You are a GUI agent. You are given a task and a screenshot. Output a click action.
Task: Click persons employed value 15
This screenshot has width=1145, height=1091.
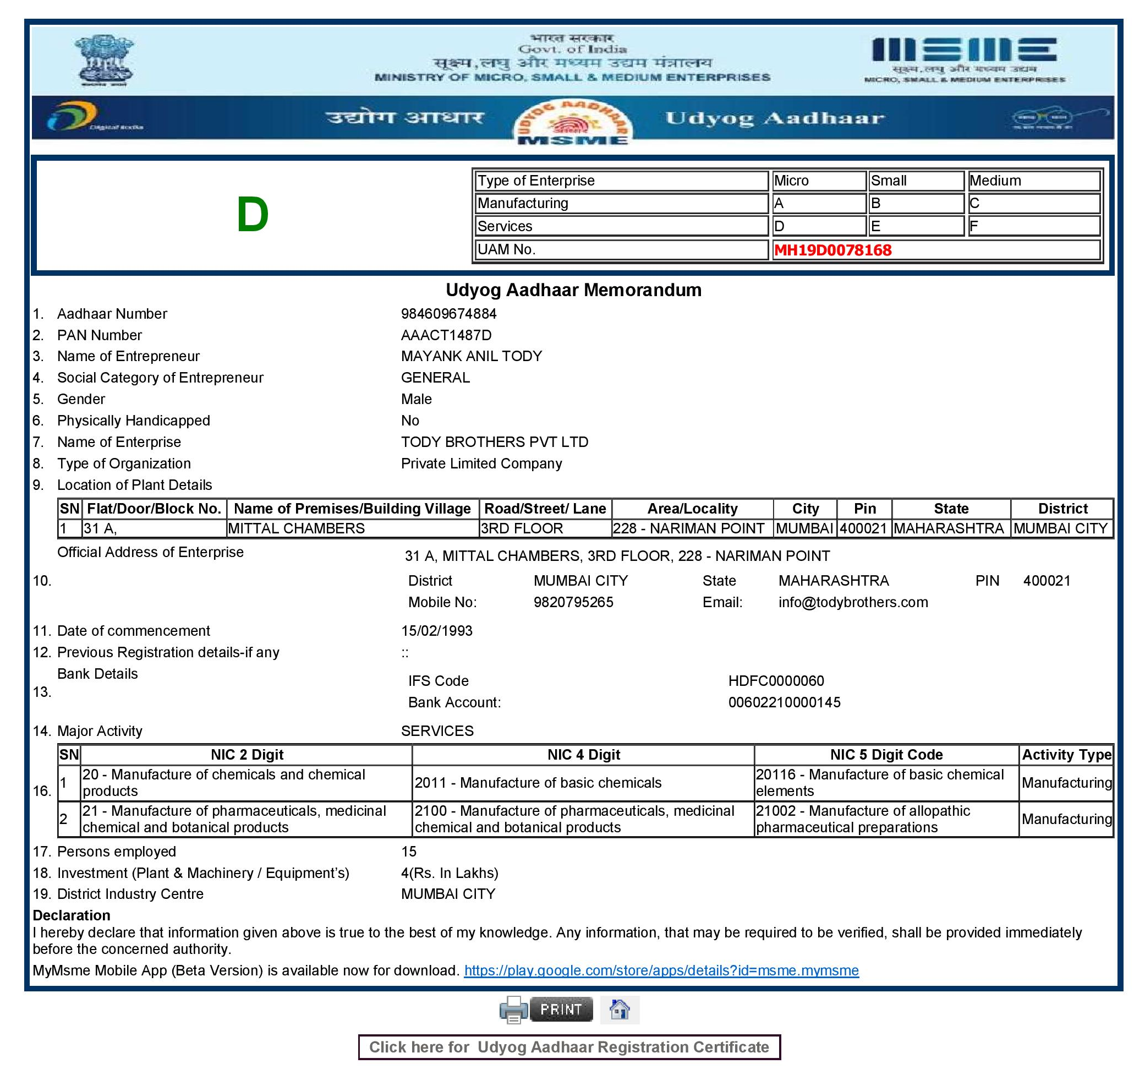click(x=409, y=852)
